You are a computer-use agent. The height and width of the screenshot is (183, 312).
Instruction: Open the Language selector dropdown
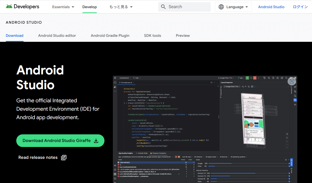233,7
